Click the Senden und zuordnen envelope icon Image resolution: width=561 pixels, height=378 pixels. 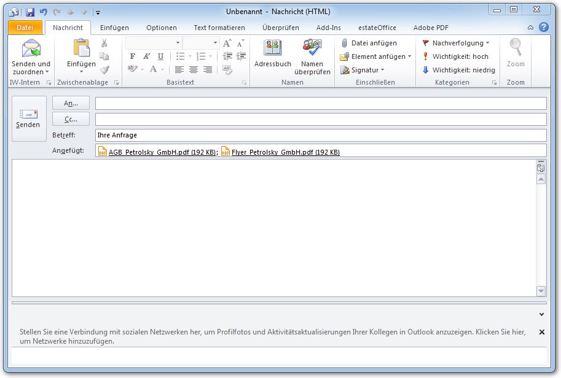tap(31, 48)
